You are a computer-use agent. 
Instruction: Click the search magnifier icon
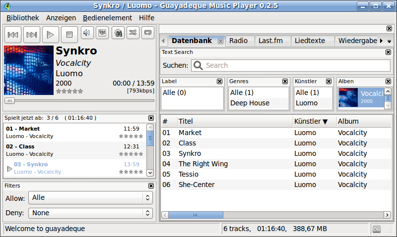tap(198, 66)
